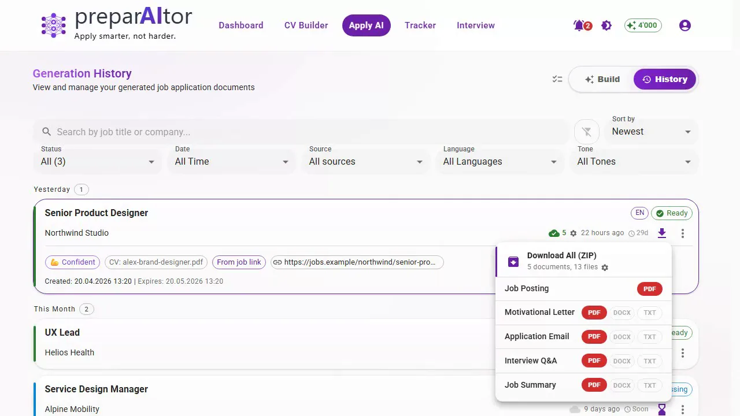The width and height of the screenshot is (740, 416).
Task: Open the Source All sources dropdown
Action: point(366,161)
